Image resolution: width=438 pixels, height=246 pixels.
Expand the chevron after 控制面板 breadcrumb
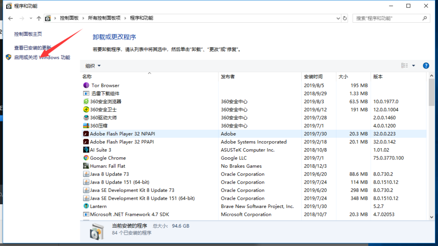83,18
